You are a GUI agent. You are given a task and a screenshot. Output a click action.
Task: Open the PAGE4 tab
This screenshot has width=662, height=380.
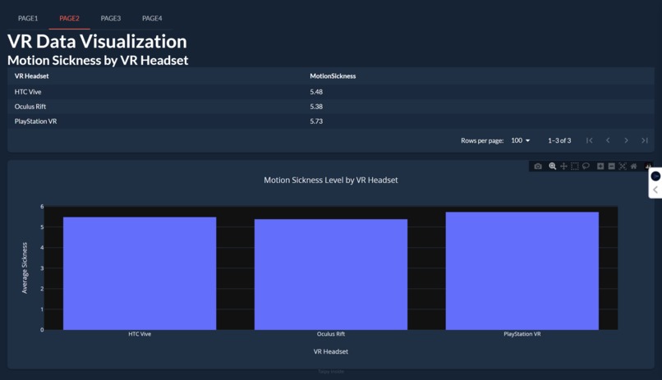pos(152,19)
